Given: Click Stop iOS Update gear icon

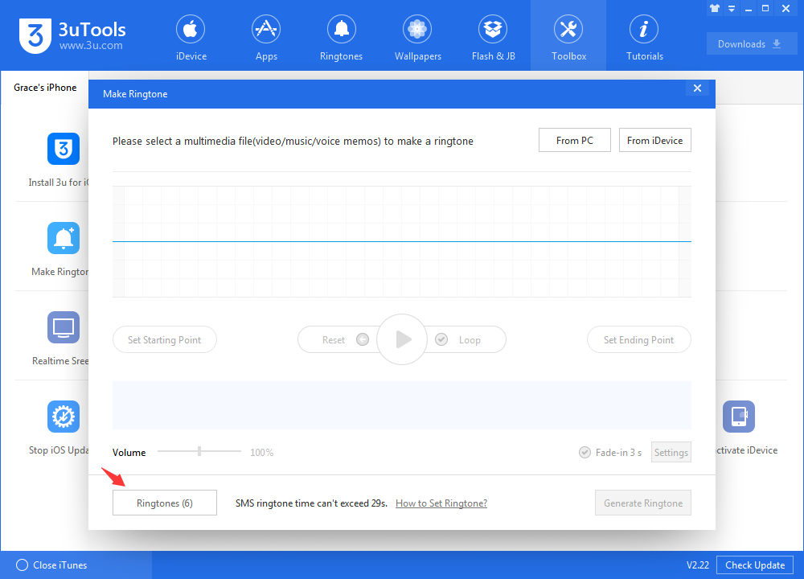Looking at the screenshot, I should [64, 417].
